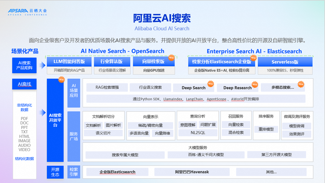325x183 pixels.
Task: Select the LLM智能问答版 box
Action: pos(69,61)
